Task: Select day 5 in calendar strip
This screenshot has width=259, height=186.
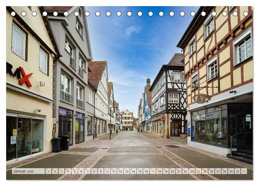Action: pyautogui.click(x=74, y=171)
